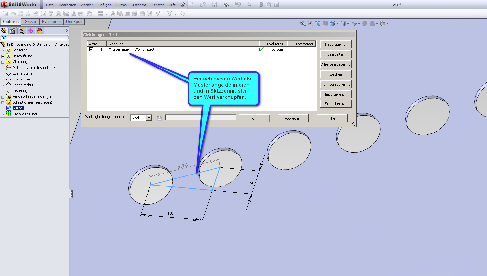Open the Bearbeiten menu
The height and width of the screenshot is (276, 487).
(68, 5)
